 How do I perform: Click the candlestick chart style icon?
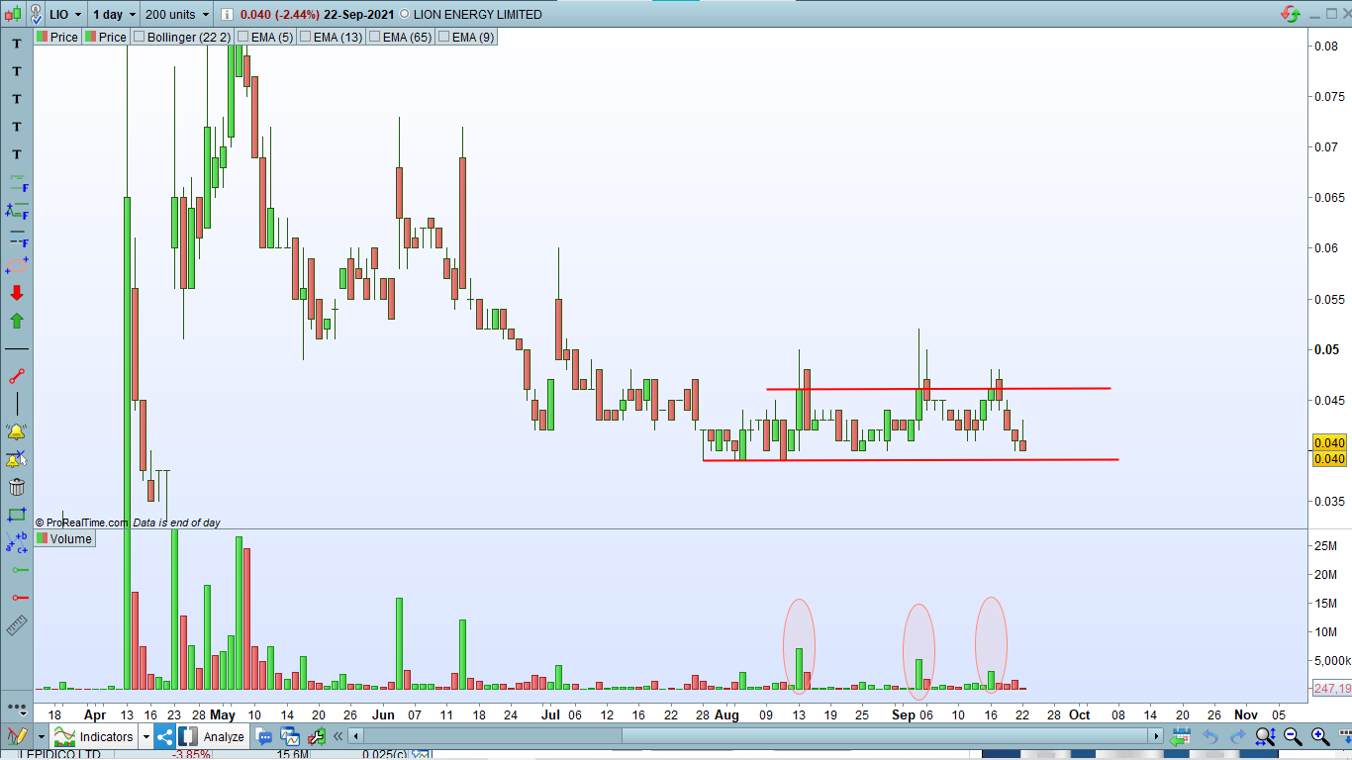[x=15, y=15]
